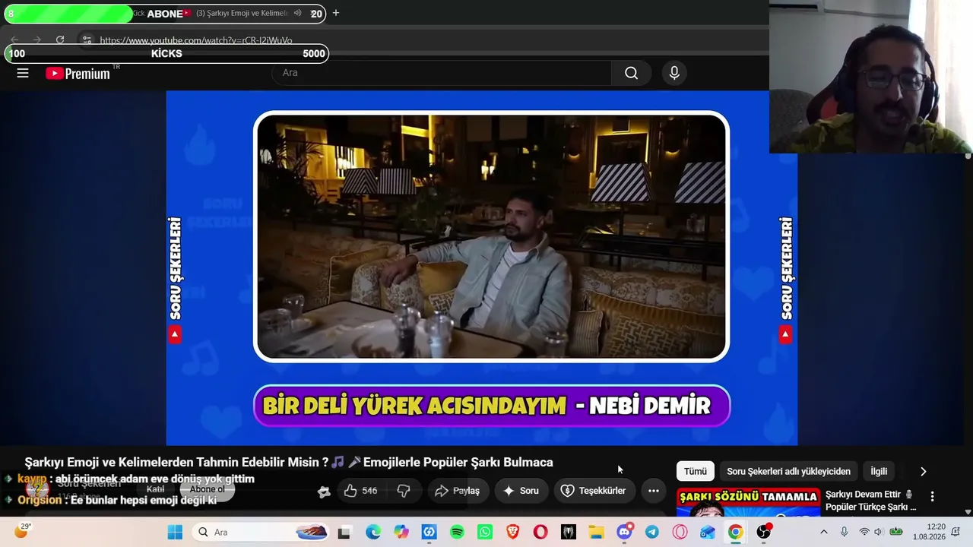Subscribe using the Abone ol button
This screenshot has width=973, height=547.
[x=207, y=489]
